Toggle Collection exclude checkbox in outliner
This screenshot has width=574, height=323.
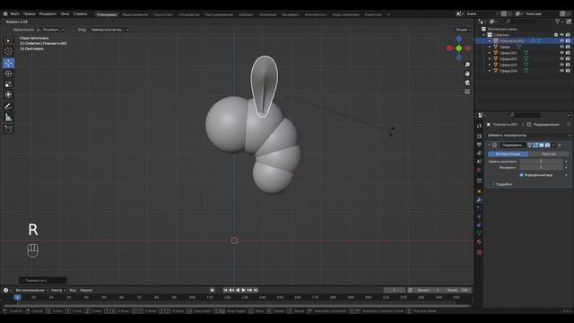pyautogui.click(x=556, y=35)
